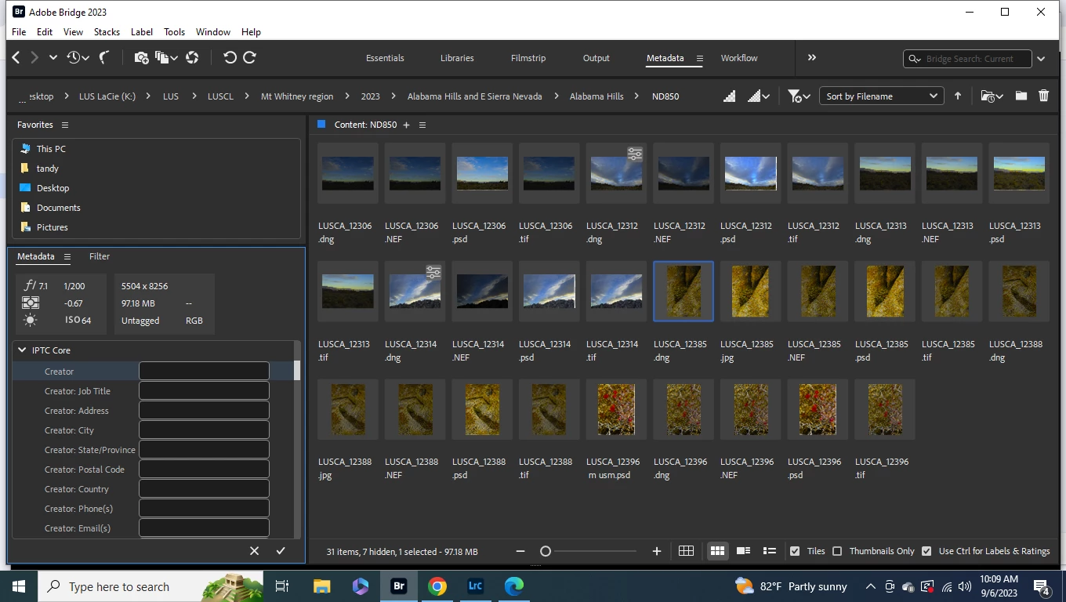The height and width of the screenshot is (602, 1066).
Task: Navigate to Alabama Hills in breadcrumb
Action: pyautogui.click(x=596, y=96)
